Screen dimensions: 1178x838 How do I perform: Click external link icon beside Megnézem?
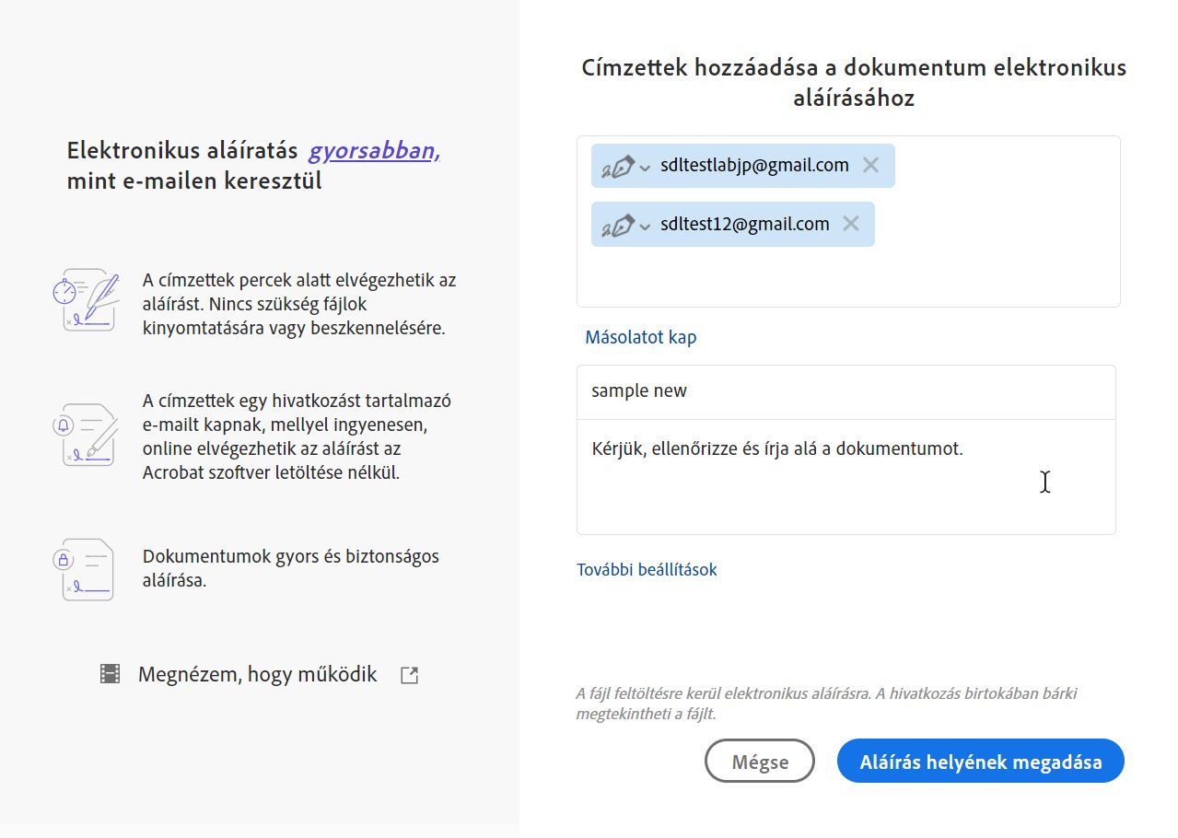[x=409, y=675]
